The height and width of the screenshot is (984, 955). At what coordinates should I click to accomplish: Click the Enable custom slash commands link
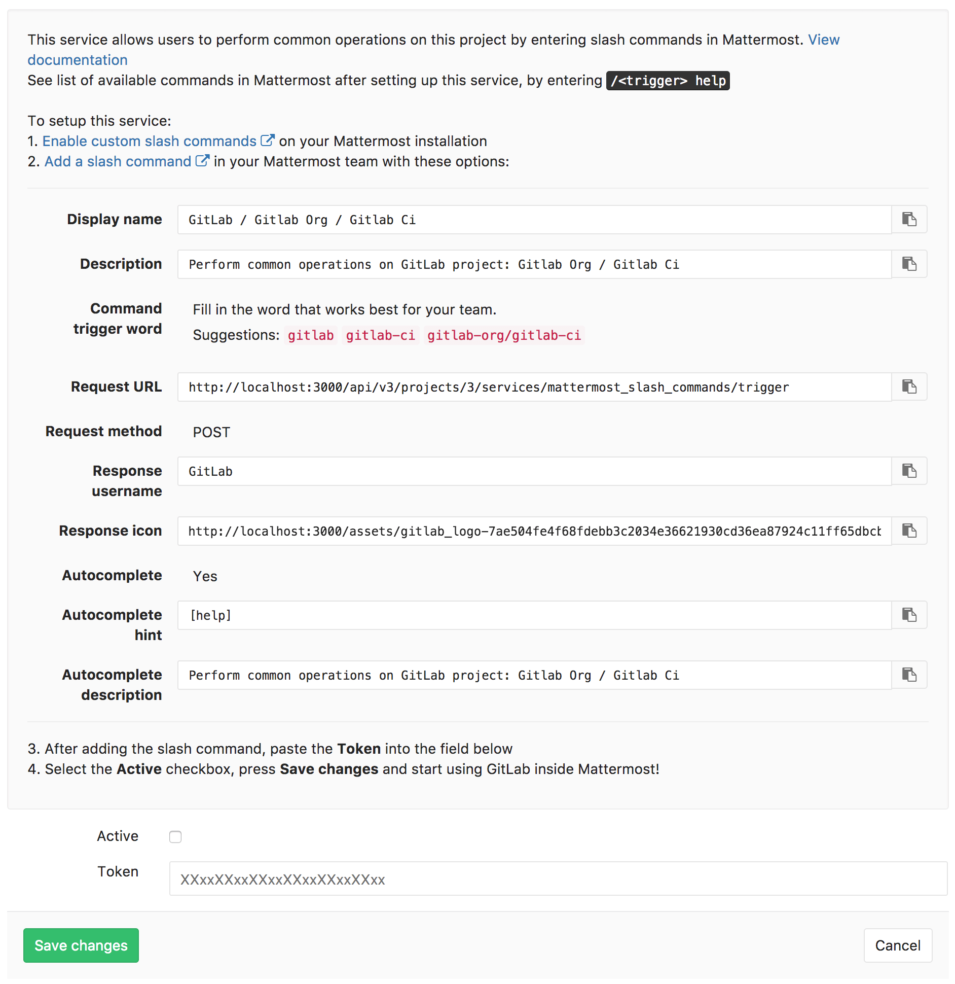pos(150,141)
